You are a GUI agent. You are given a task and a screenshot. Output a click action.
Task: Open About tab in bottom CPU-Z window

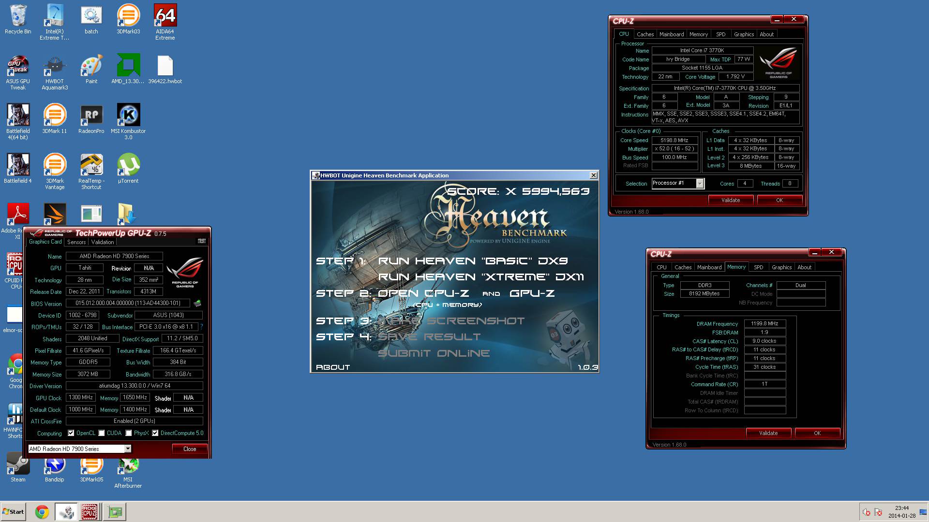(x=805, y=267)
